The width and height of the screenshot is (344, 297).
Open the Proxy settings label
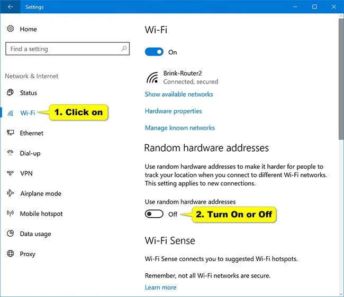pos(28,254)
